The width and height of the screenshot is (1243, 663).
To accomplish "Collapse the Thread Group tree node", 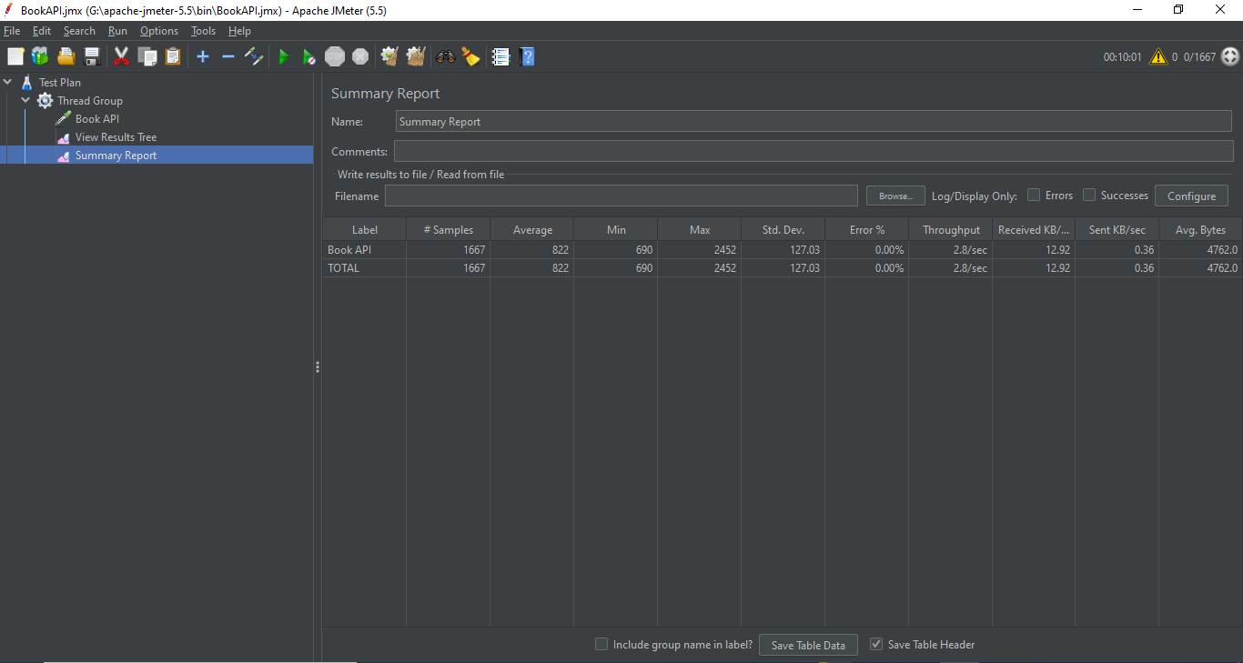I will [25, 100].
